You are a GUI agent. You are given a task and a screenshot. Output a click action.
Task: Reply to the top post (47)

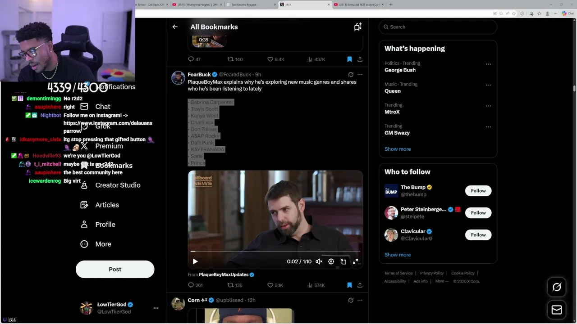[194, 59]
